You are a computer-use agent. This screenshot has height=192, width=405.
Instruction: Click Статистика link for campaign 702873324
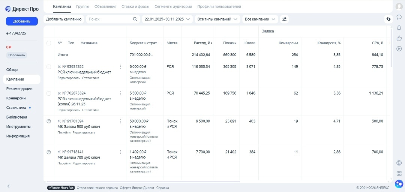coord(91,110)
